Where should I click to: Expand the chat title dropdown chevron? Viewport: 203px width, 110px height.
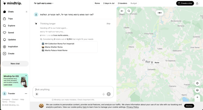coord(53,3)
